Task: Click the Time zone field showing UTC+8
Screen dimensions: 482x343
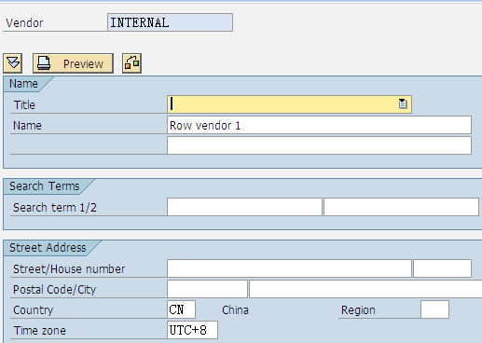Action: tap(192, 330)
